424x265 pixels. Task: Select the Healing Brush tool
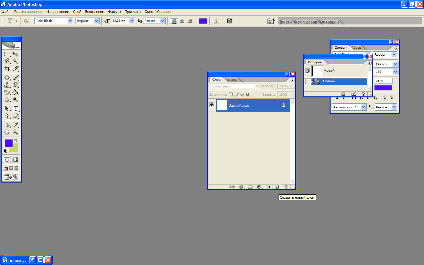coord(7,78)
